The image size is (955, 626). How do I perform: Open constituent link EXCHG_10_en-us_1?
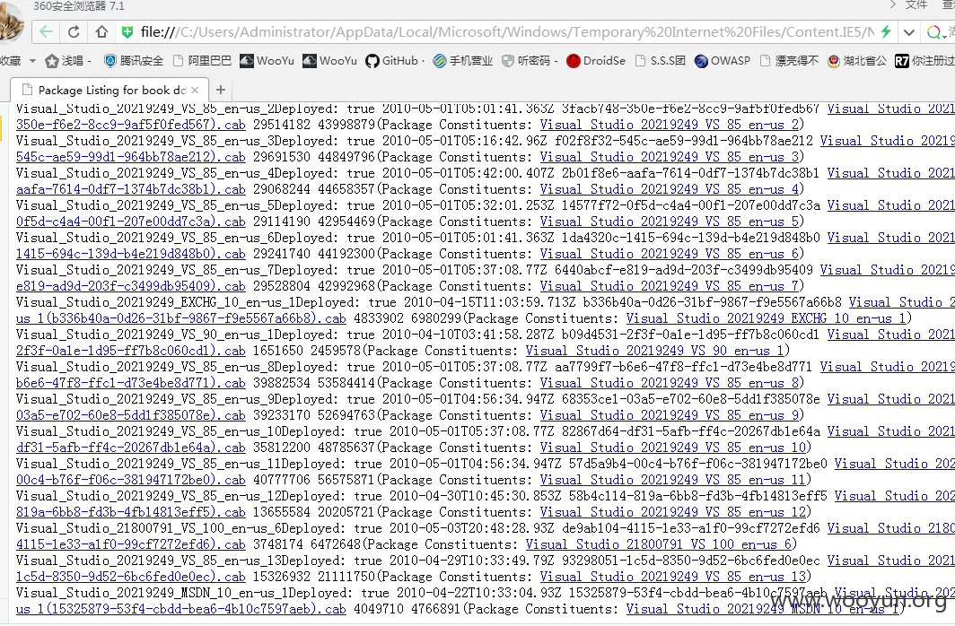[766, 318]
